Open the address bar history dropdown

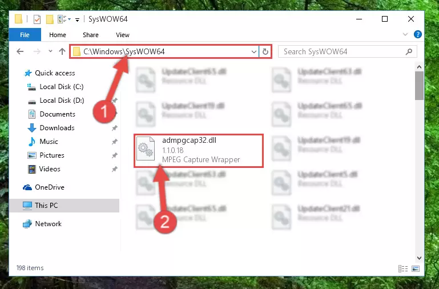click(253, 52)
